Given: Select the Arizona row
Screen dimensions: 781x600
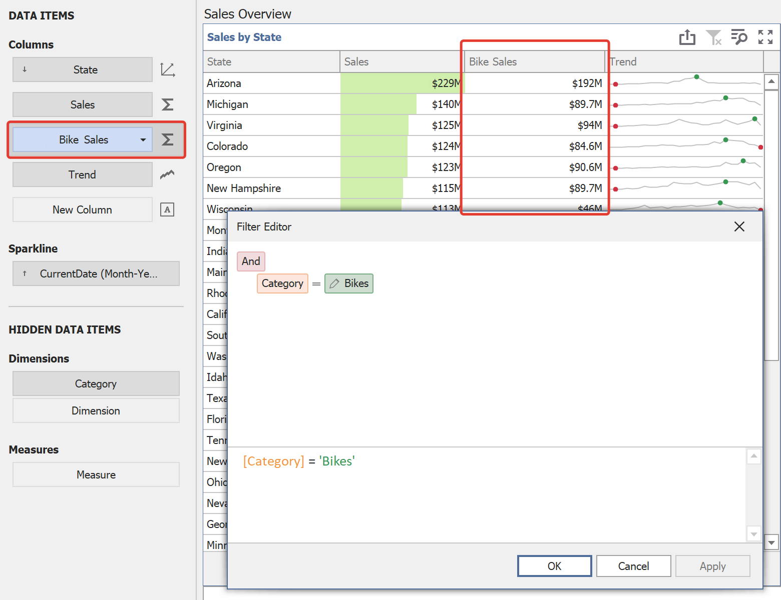Looking at the screenshot, I should [483, 83].
